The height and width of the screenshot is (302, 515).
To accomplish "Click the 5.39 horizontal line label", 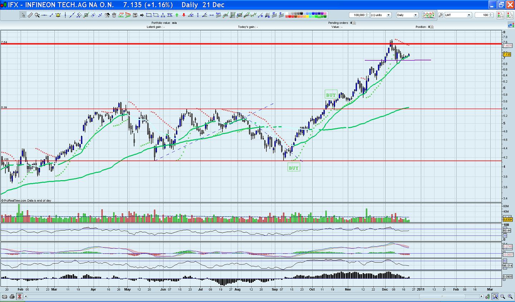I will pos(4,107).
